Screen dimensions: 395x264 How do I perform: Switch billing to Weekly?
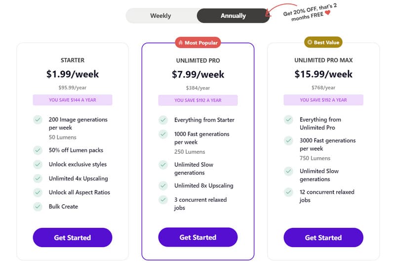tap(160, 16)
